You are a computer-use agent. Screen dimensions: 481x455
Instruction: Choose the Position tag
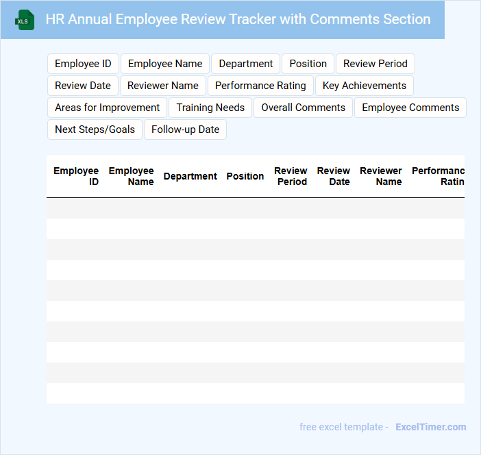308,64
